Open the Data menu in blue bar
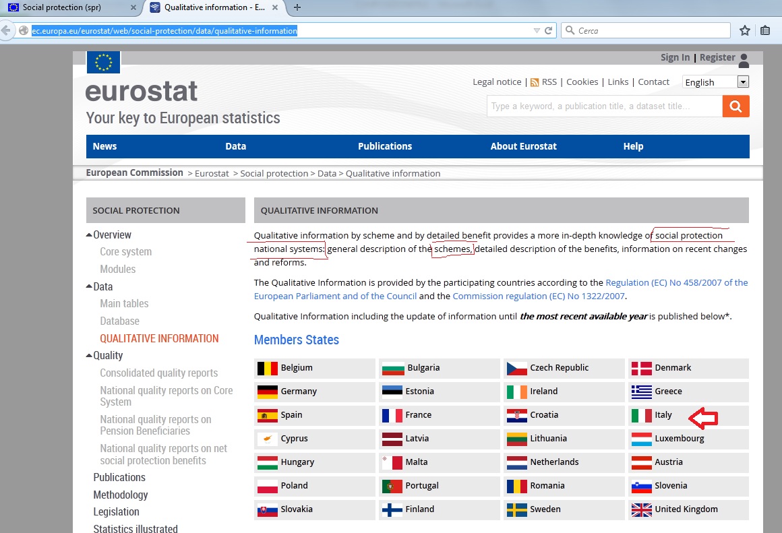Image resolution: width=782 pixels, height=533 pixels. [235, 147]
